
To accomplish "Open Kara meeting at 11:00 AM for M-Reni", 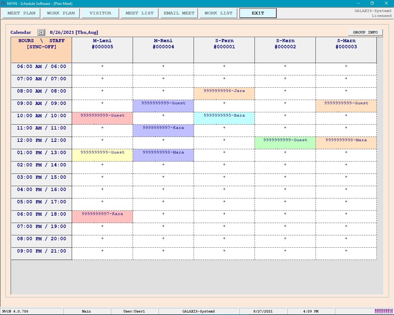I will (163, 130).
